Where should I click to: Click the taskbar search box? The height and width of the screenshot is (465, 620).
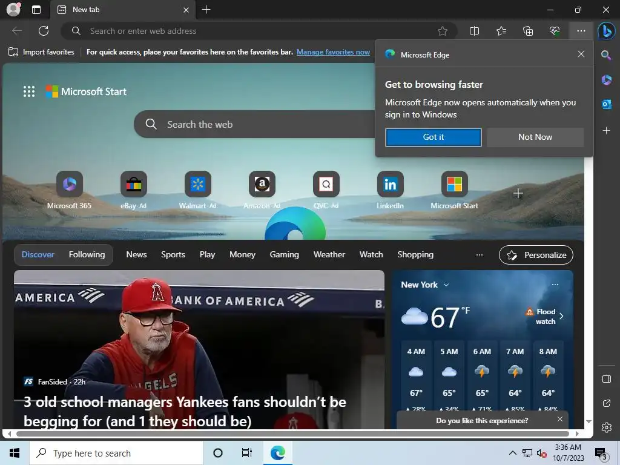(116, 453)
